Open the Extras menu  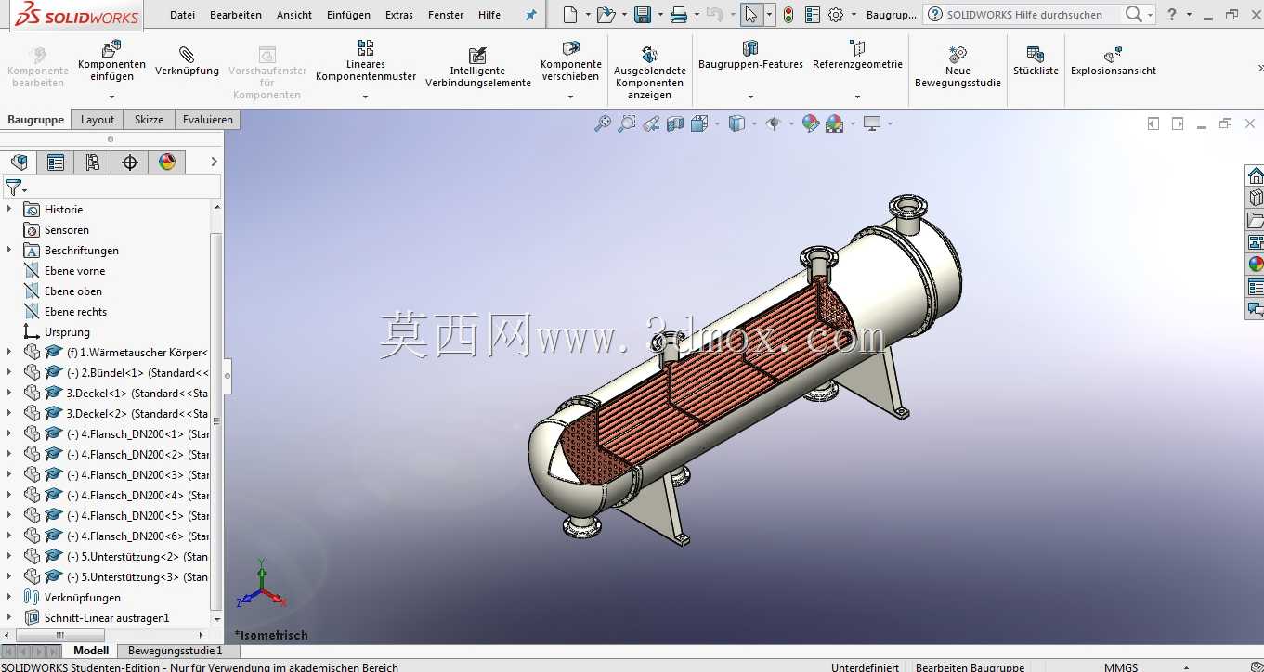coord(399,15)
